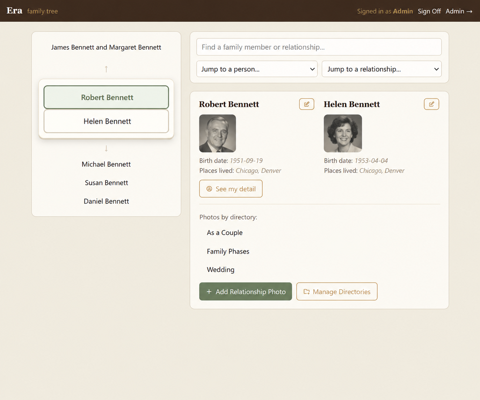This screenshot has height=400, width=480.
Task: Click the family tree subtitle in header
Action: pos(43,11)
